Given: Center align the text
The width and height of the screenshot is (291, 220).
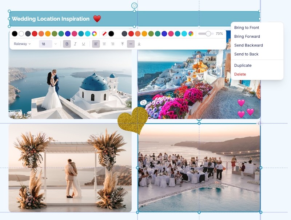Looking at the screenshot, I should point(104,44).
